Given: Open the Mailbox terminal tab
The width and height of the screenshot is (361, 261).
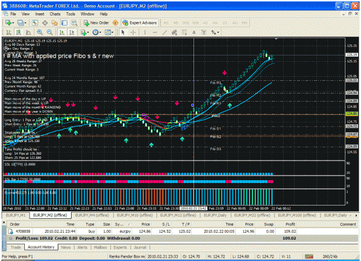Looking at the screenshot, I should (x=101, y=247).
